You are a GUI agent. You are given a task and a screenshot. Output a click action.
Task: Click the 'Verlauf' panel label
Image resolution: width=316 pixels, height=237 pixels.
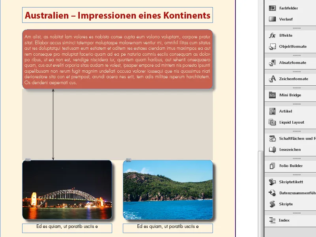coord(286,19)
